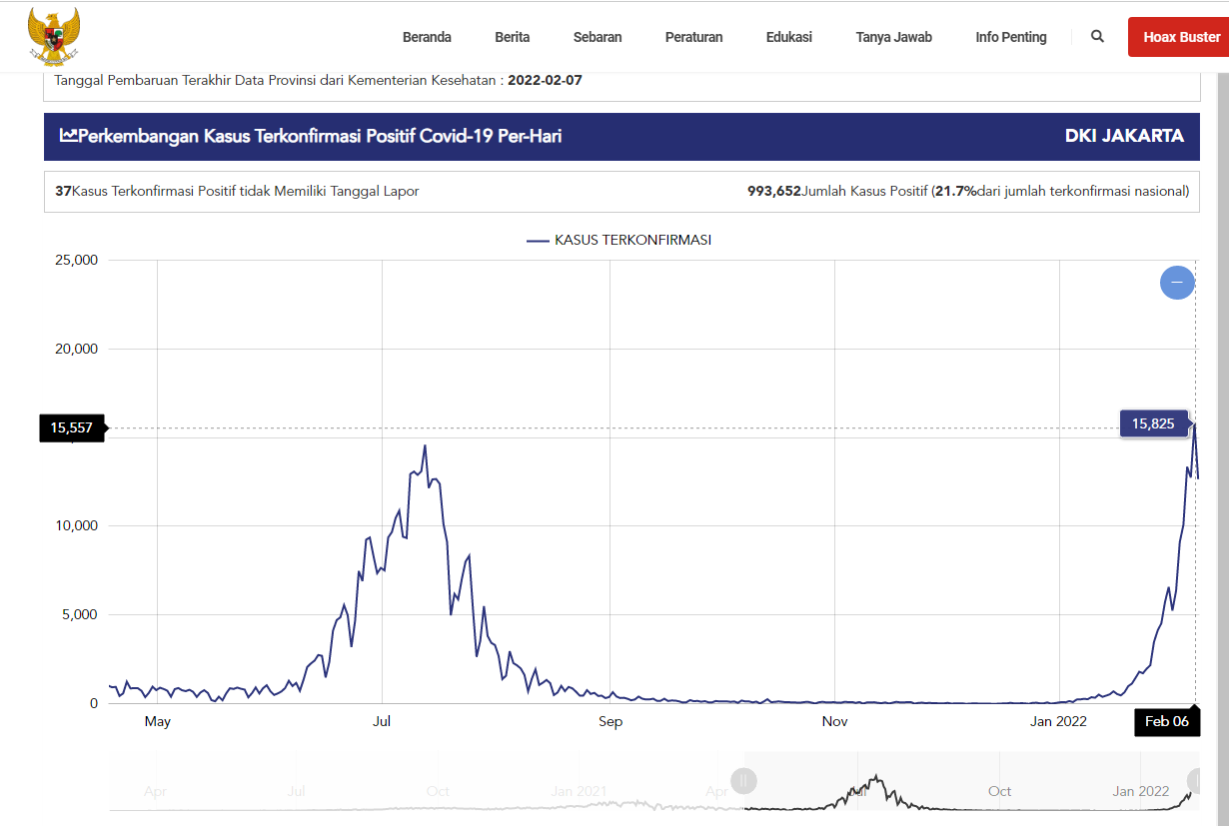Click the DKI JAKARTA province label
The height and width of the screenshot is (826, 1229).
[1124, 136]
